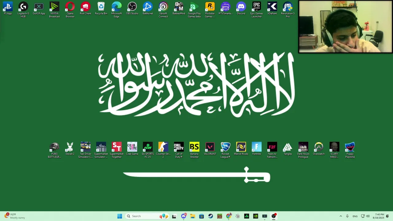The width and height of the screenshot is (393, 221).
Task: Open Supermarket Simulator game icon
Action: click(101, 150)
